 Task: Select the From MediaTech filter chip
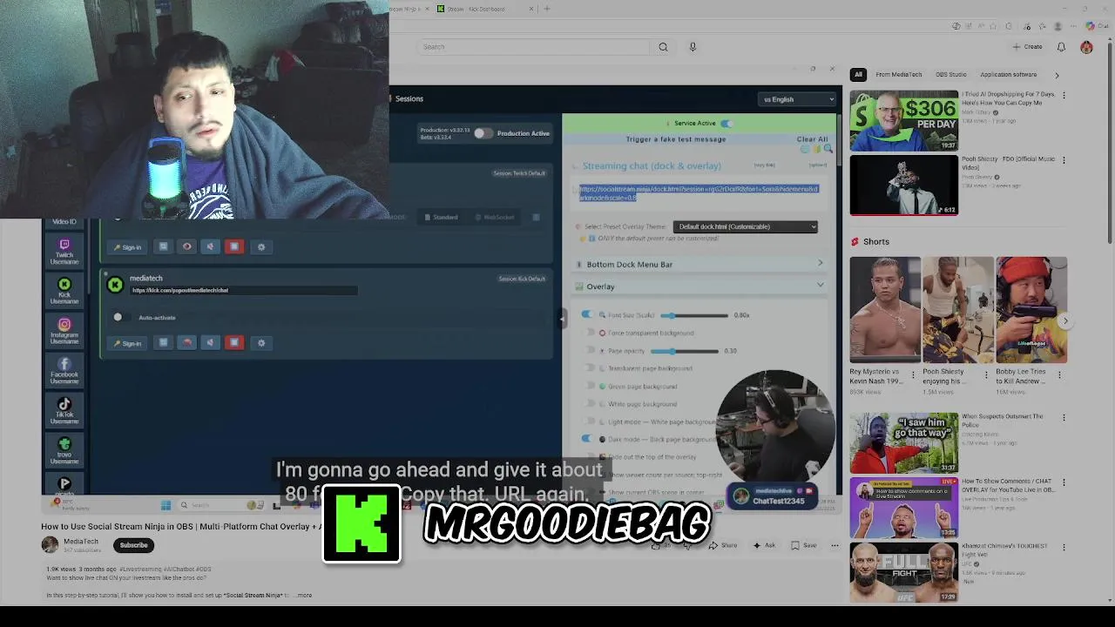tap(898, 75)
